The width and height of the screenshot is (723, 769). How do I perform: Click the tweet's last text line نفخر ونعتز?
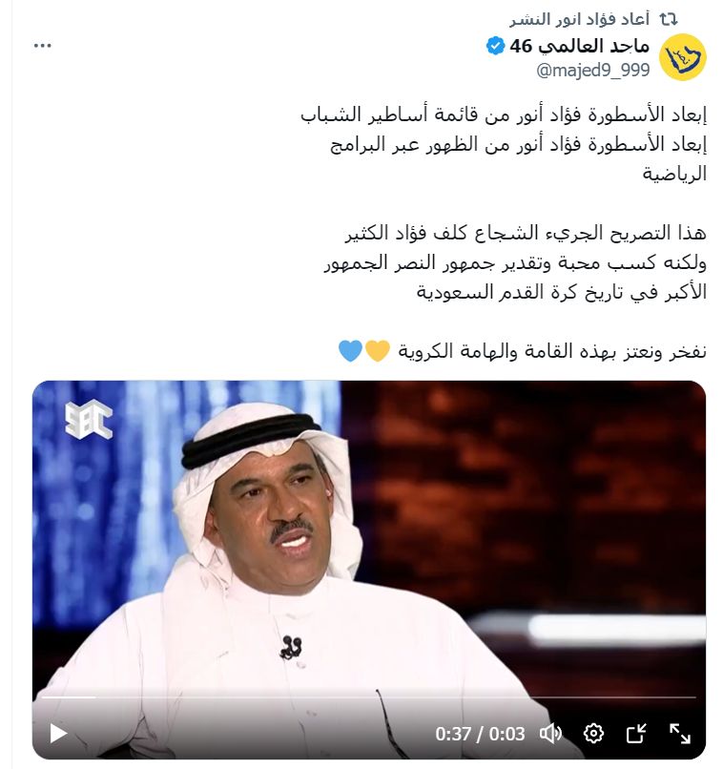pos(552,351)
